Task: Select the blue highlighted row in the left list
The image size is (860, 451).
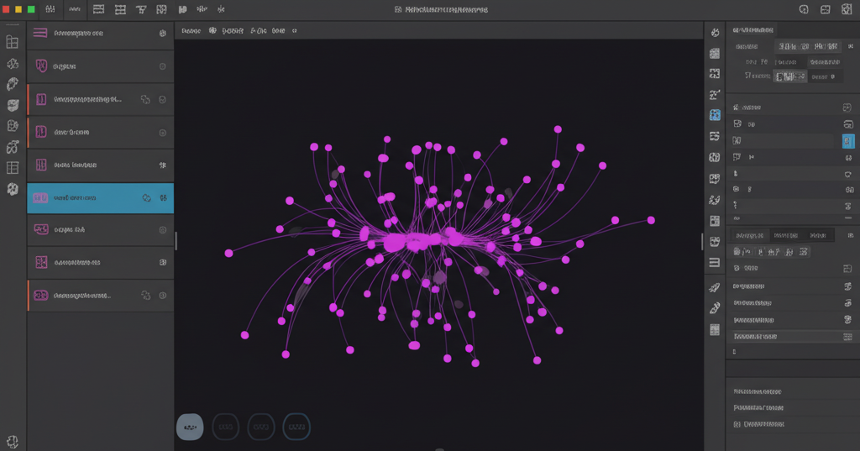Action: click(101, 198)
